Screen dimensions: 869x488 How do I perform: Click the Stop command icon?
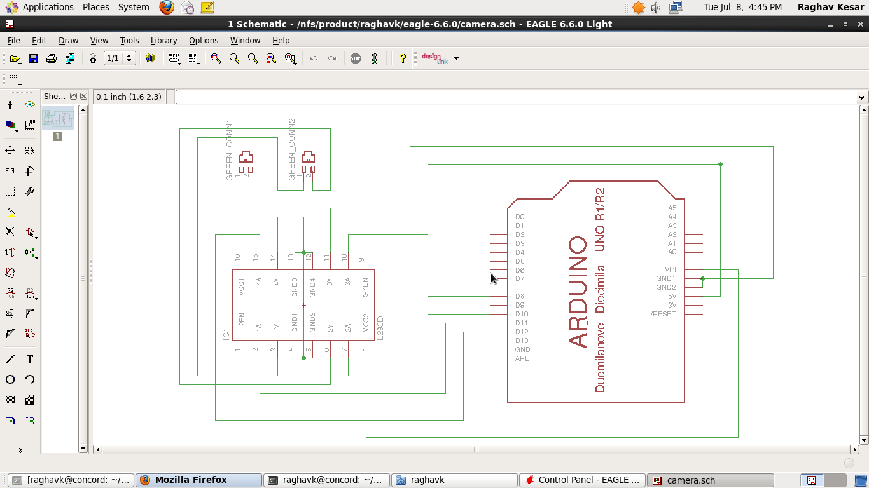click(356, 58)
